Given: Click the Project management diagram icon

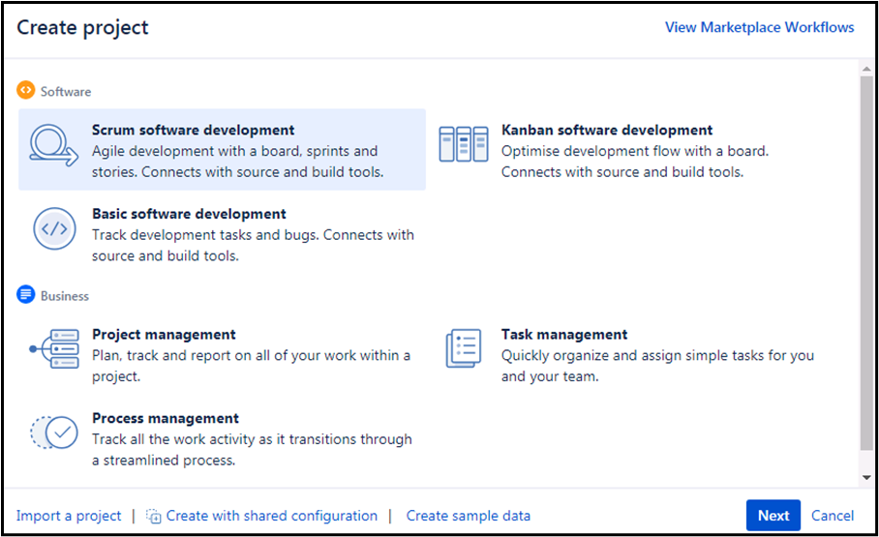Looking at the screenshot, I should click(53, 349).
